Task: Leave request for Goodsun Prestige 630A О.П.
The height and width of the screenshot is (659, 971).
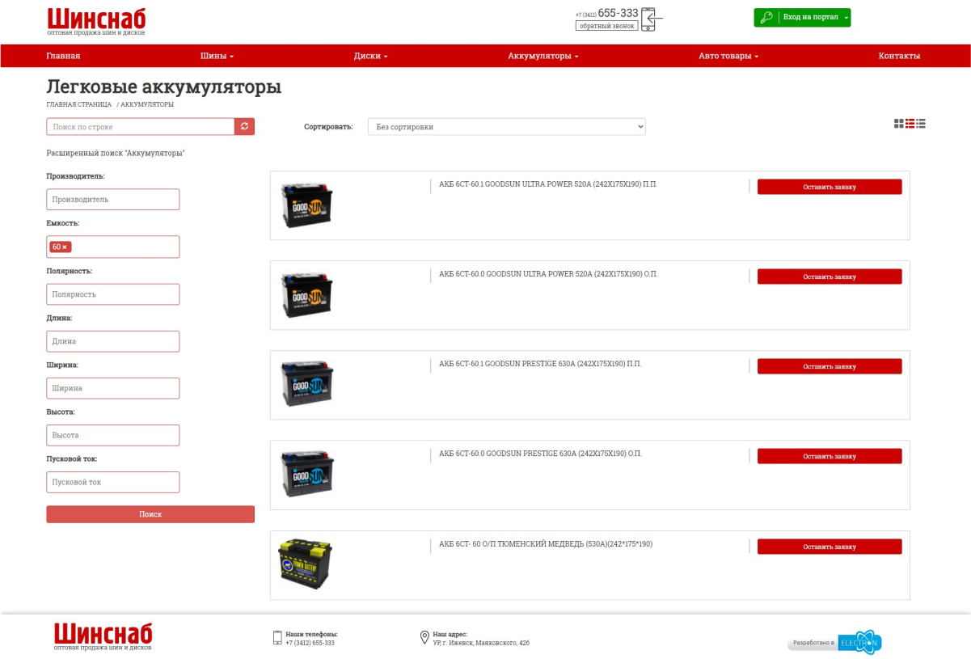Action: click(x=830, y=456)
